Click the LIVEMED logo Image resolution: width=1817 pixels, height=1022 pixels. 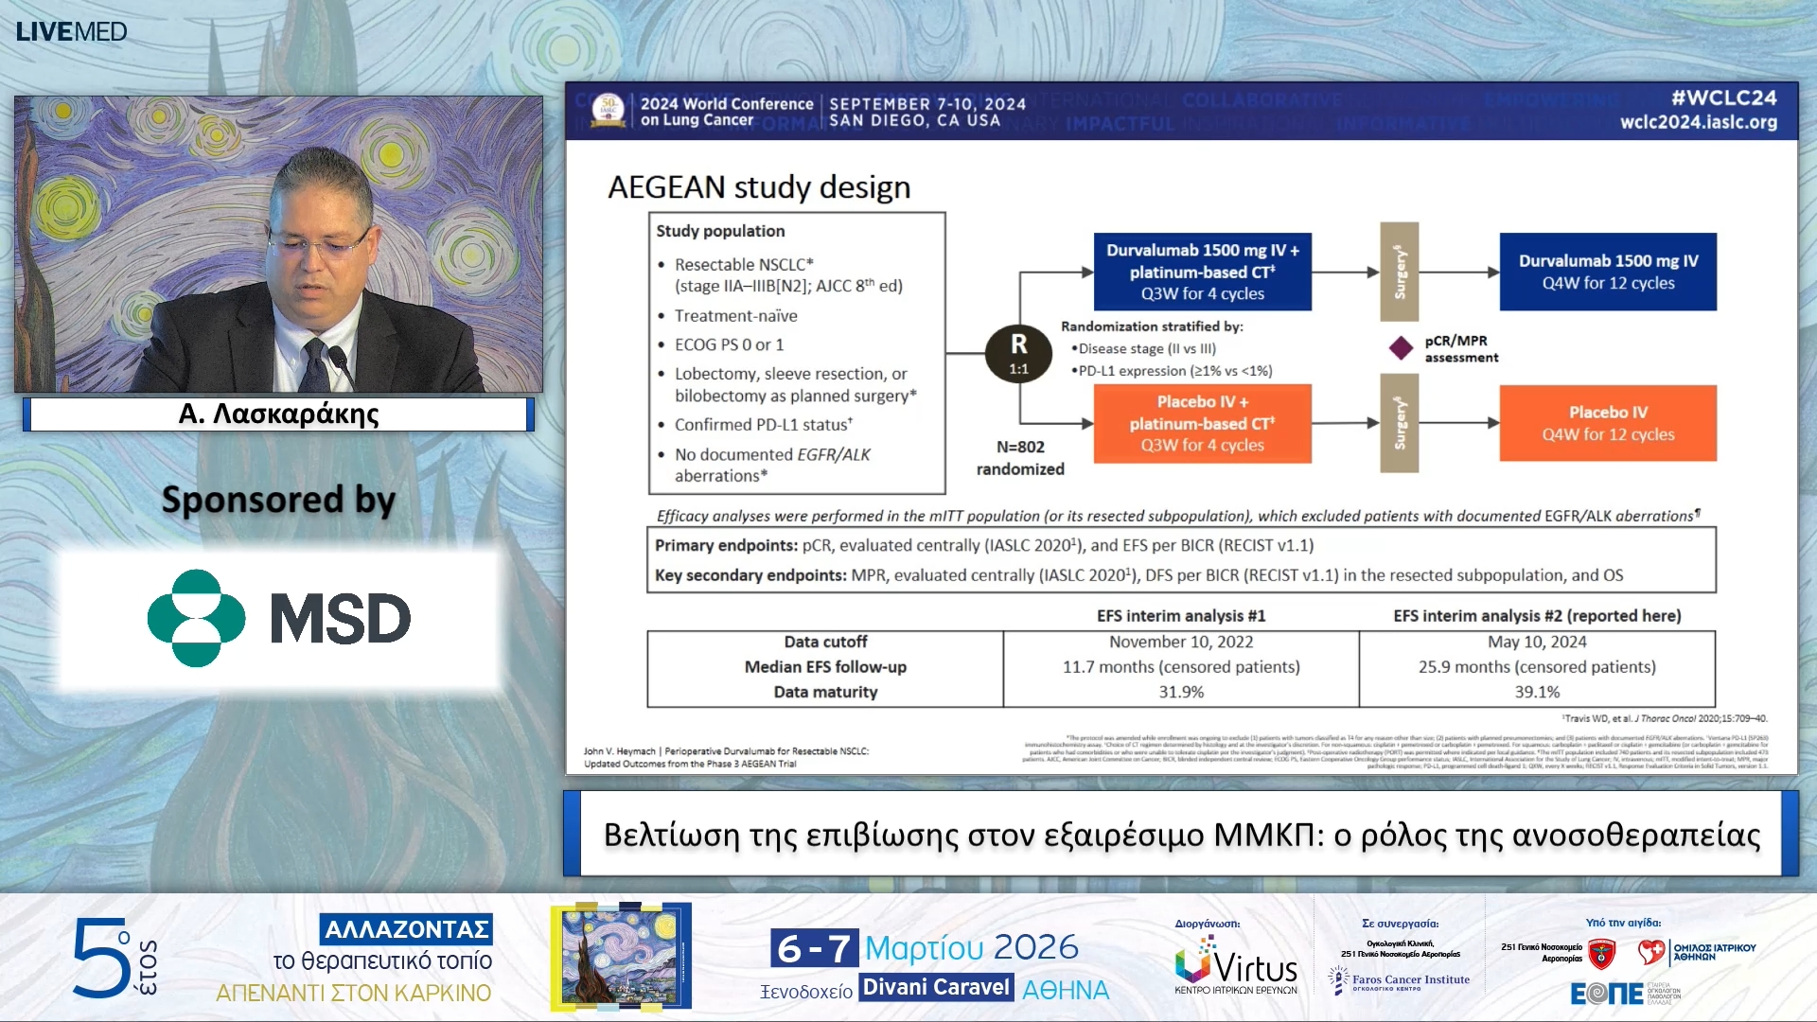[71, 31]
